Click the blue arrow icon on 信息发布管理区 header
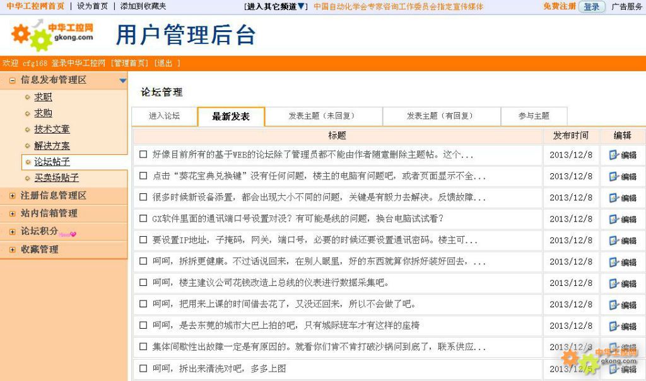 click(x=122, y=81)
